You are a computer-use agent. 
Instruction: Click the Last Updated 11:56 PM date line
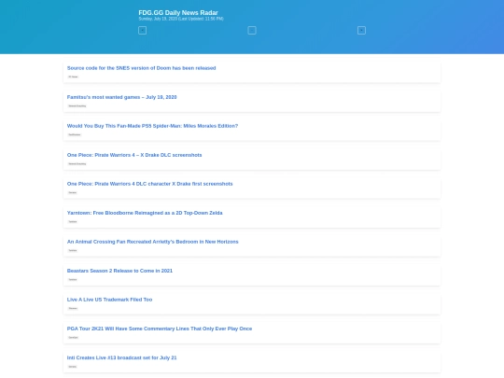181,19
